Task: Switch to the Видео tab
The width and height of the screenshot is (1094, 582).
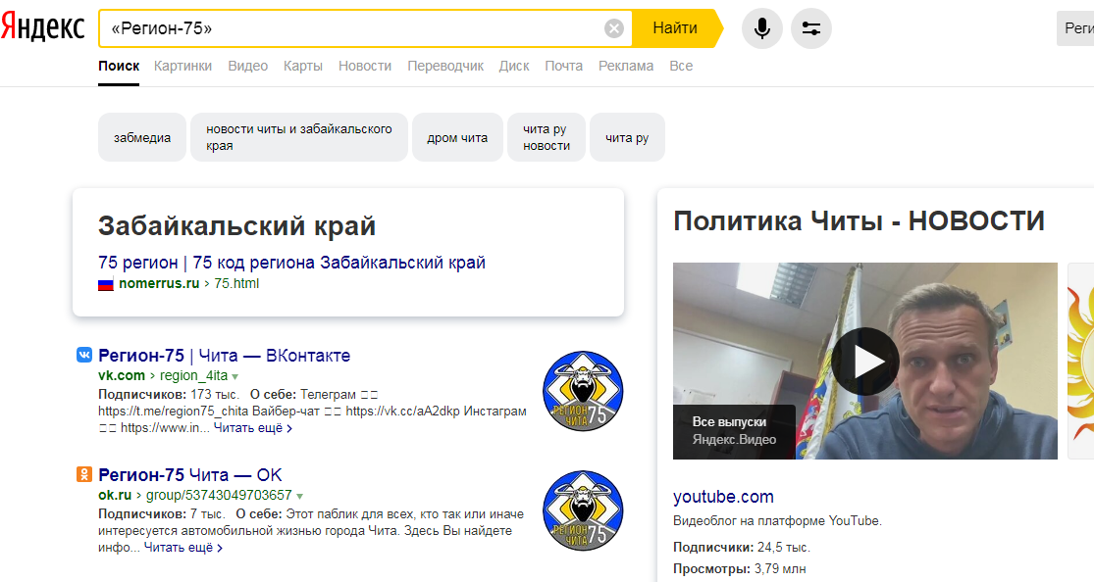Action: point(247,67)
